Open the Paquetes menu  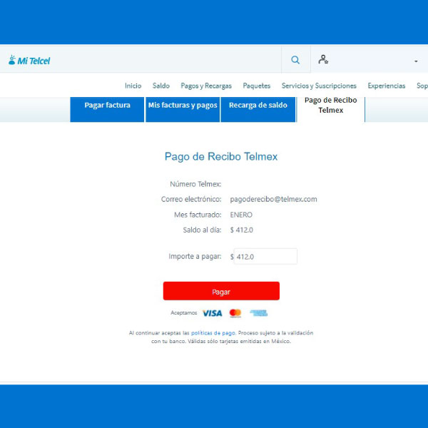pos(257,86)
